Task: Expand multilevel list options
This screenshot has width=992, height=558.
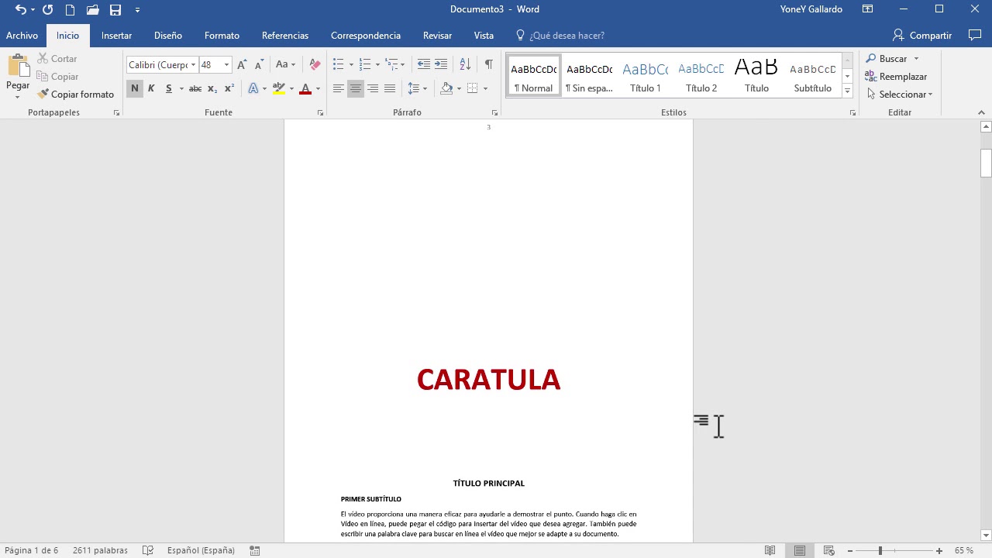Action: click(x=402, y=64)
